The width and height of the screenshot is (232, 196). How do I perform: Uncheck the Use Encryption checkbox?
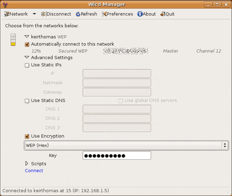[27, 137]
